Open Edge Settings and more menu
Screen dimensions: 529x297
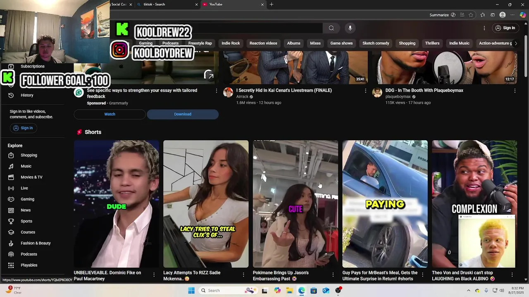(x=512, y=15)
